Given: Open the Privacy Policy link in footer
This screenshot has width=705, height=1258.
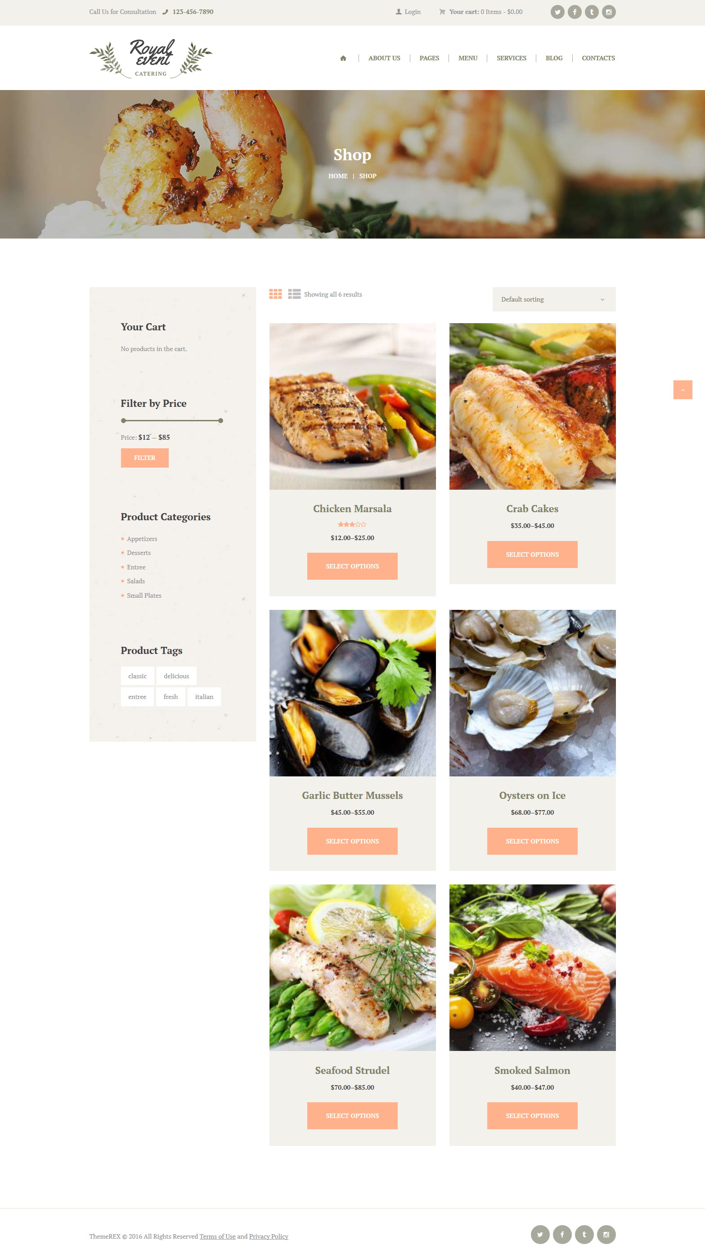Looking at the screenshot, I should click(x=269, y=1236).
